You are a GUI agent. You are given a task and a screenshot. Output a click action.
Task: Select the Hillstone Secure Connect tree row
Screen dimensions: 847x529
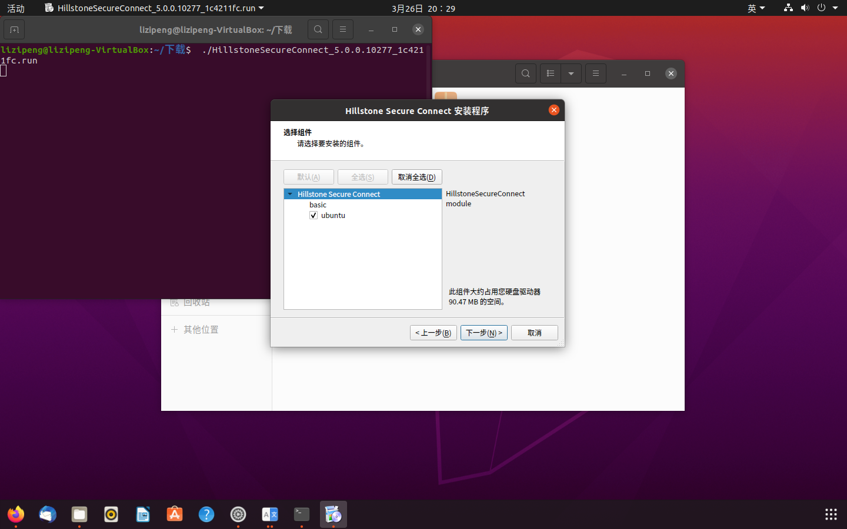pyautogui.click(x=363, y=194)
